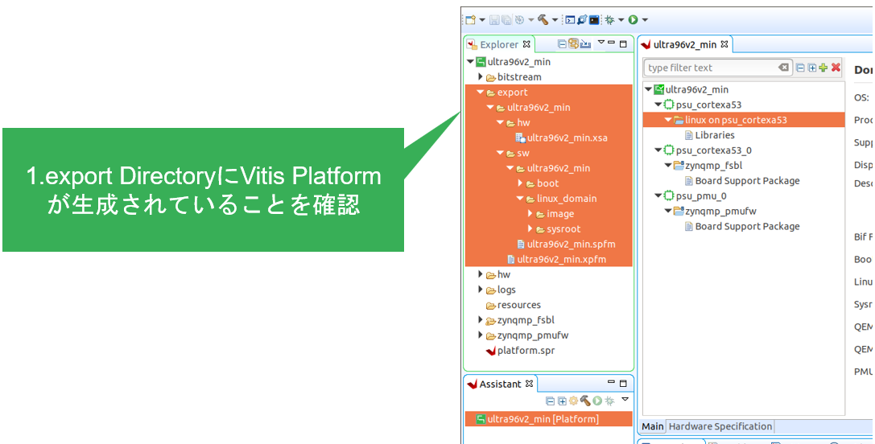875x444 pixels.
Task: Expand the image folder
Action: pos(530,214)
